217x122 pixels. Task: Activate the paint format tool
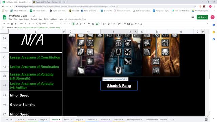15,24
